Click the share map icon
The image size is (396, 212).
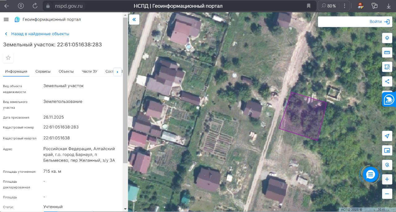pyautogui.click(x=387, y=81)
